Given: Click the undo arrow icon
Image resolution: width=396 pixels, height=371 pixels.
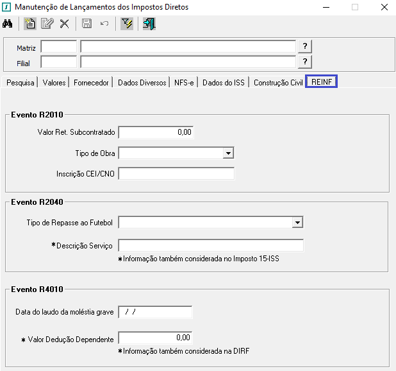Looking at the screenshot, I should (104, 24).
